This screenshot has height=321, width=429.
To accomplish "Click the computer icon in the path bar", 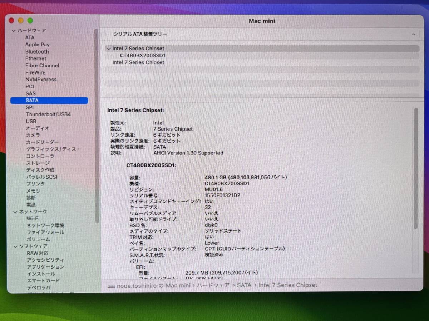I will 111,286.
